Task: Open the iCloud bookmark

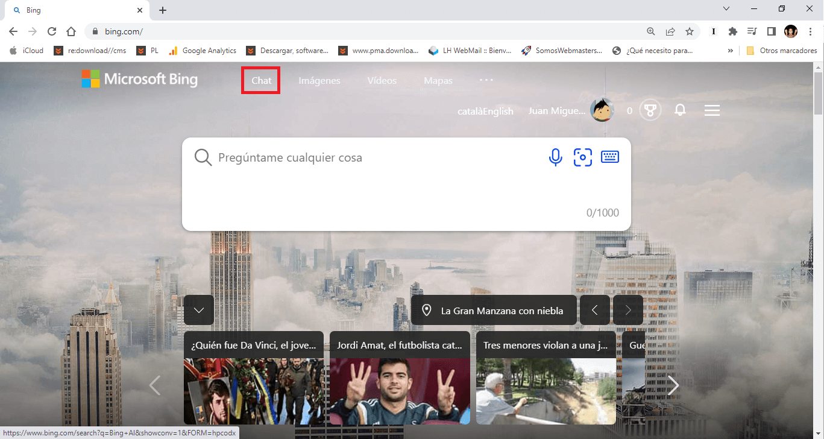Action: click(x=27, y=51)
